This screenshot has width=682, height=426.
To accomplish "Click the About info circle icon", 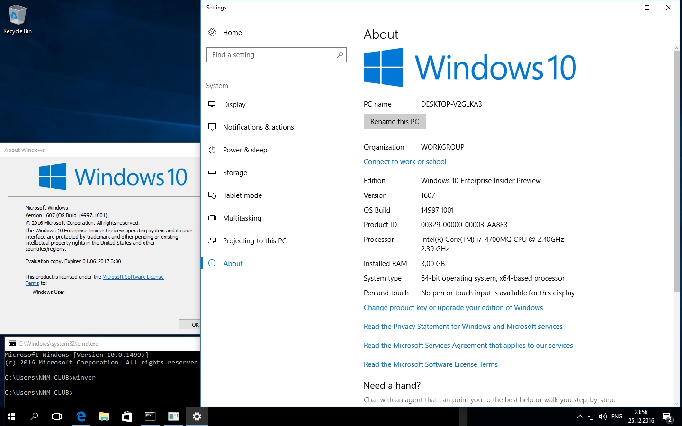I will tap(212, 263).
